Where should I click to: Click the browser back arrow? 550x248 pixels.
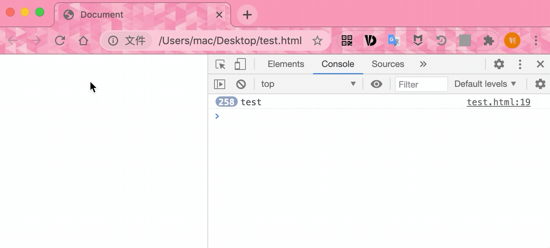(x=13, y=40)
